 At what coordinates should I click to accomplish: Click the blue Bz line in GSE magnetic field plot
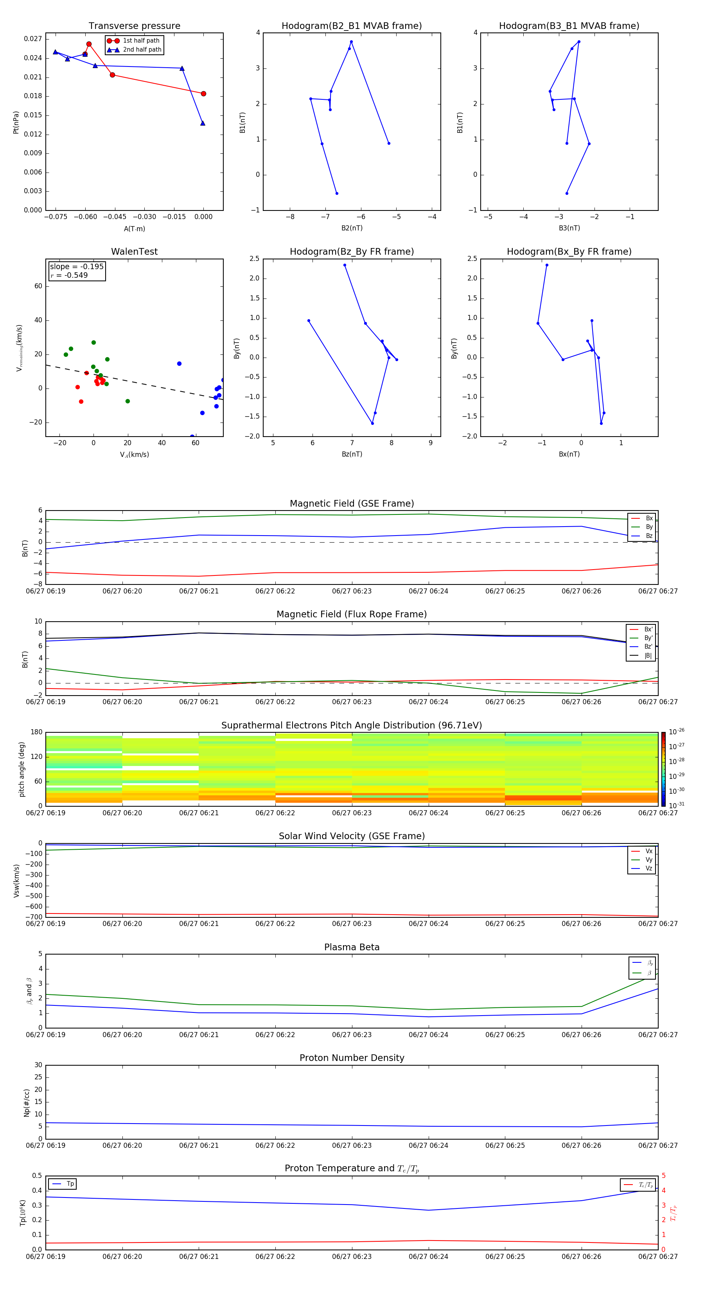coord(352,537)
